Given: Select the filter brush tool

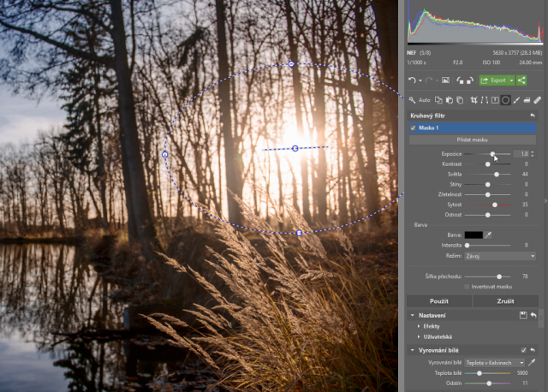Looking at the screenshot, I should coord(516,100).
